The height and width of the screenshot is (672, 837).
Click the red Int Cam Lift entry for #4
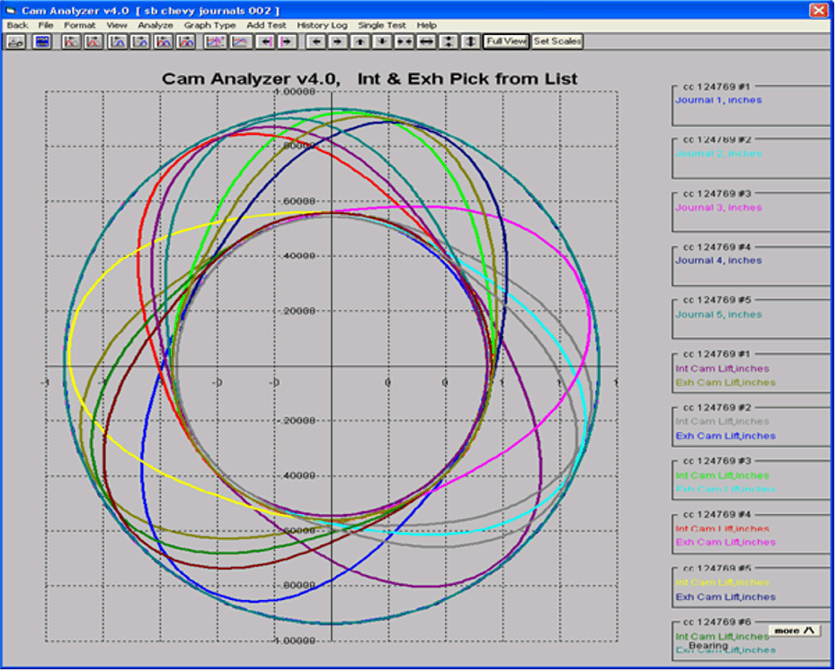tap(722, 529)
